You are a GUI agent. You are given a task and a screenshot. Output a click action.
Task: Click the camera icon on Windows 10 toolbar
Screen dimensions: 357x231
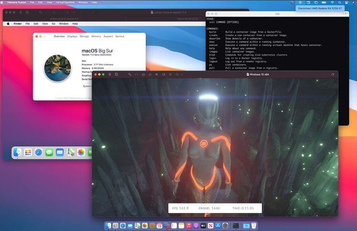(163, 74)
